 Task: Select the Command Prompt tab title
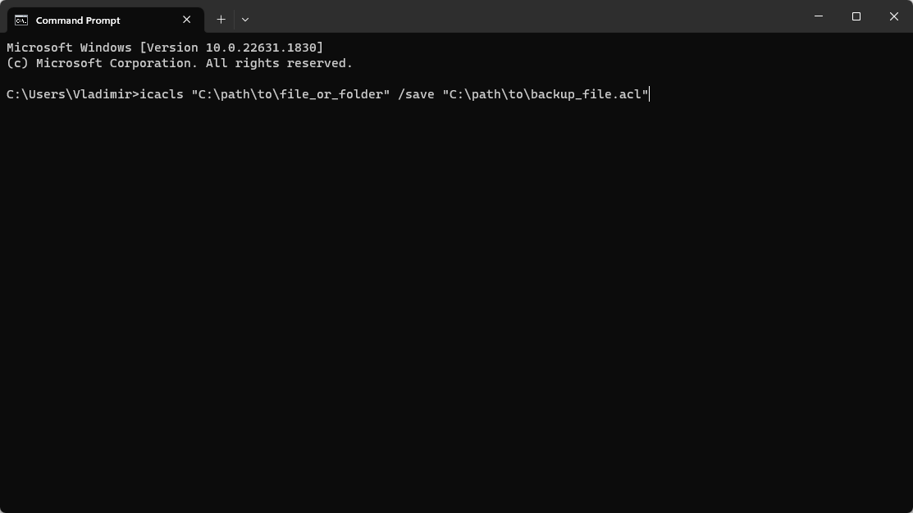(78, 20)
